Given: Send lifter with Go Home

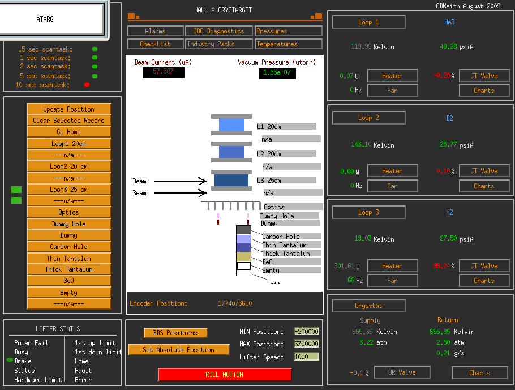Looking at the screenshot, I should pyautogui.click(x=69, y=132).
